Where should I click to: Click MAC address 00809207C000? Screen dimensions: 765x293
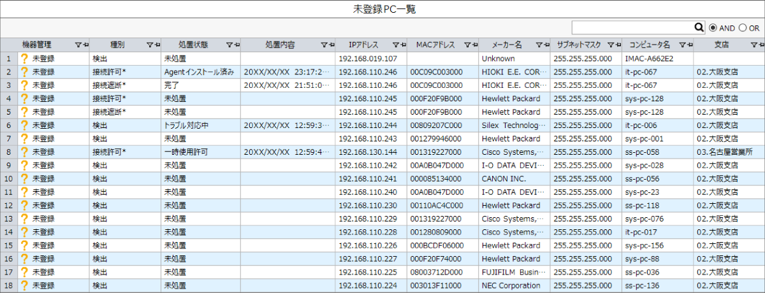tap(443, 125)
